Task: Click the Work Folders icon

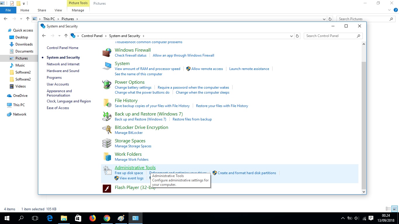Action: click(107, 157)
